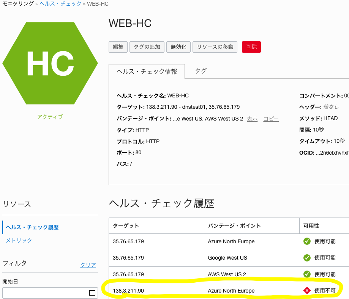This screenshot has width=349, height=299.
Task: Select the ヘルス・チェック情報 tab
Action: (x=147, y=72)
